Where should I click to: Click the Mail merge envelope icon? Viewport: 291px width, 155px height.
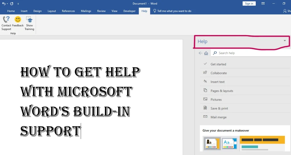point(205,116)
